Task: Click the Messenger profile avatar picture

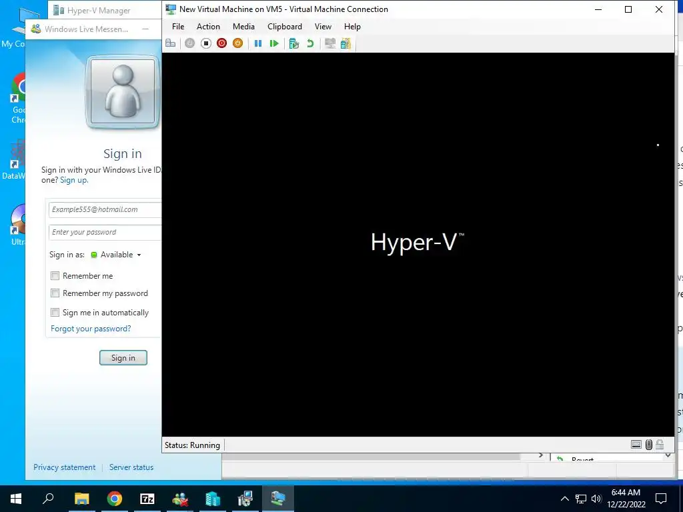Action: [x=123, y=91]
